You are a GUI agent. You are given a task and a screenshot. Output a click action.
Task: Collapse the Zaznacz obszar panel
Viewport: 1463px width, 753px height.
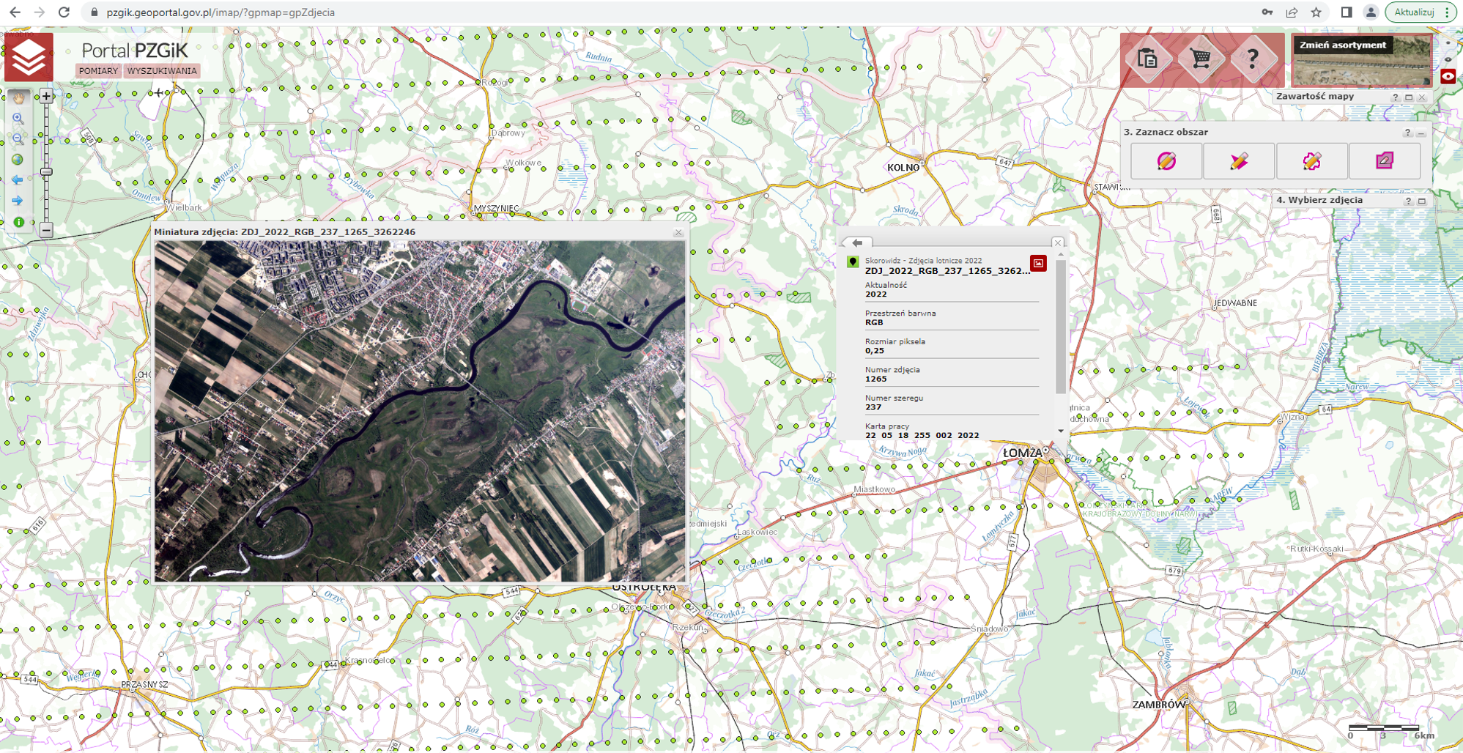tap(1421, 133)
